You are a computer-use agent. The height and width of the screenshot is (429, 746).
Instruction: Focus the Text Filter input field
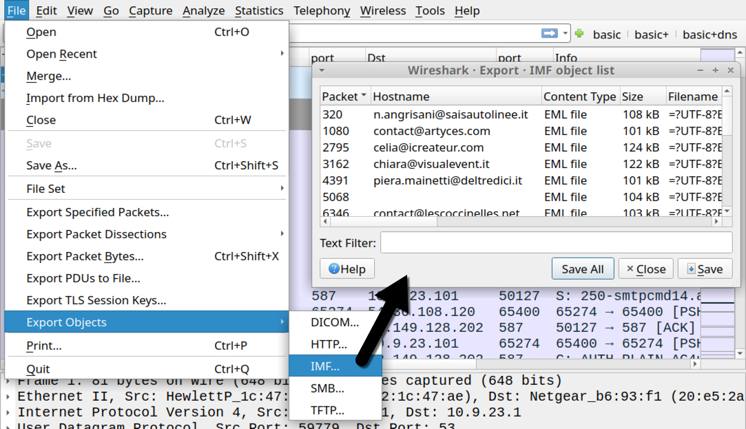click(556, 243)
